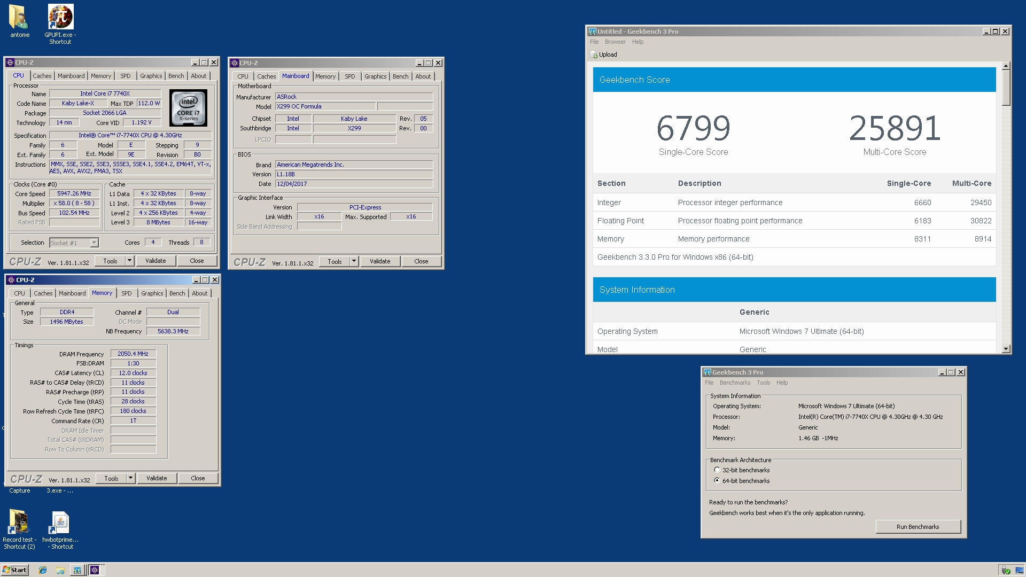The image size is (1026, 577).
Task: Click the Geekbench results scrollbar thumb
Action: (1006, 88)
